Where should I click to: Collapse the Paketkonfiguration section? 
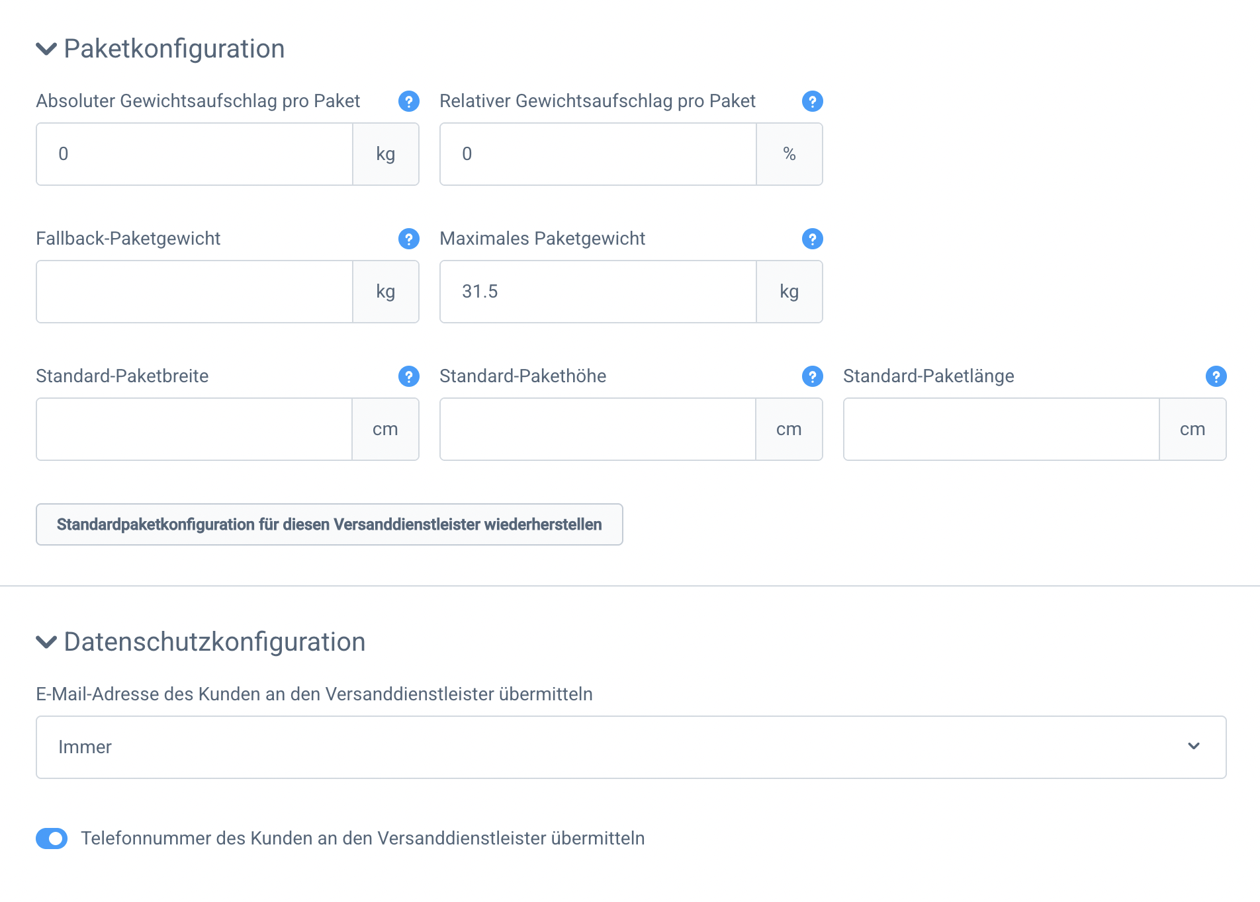pos(46,49)
